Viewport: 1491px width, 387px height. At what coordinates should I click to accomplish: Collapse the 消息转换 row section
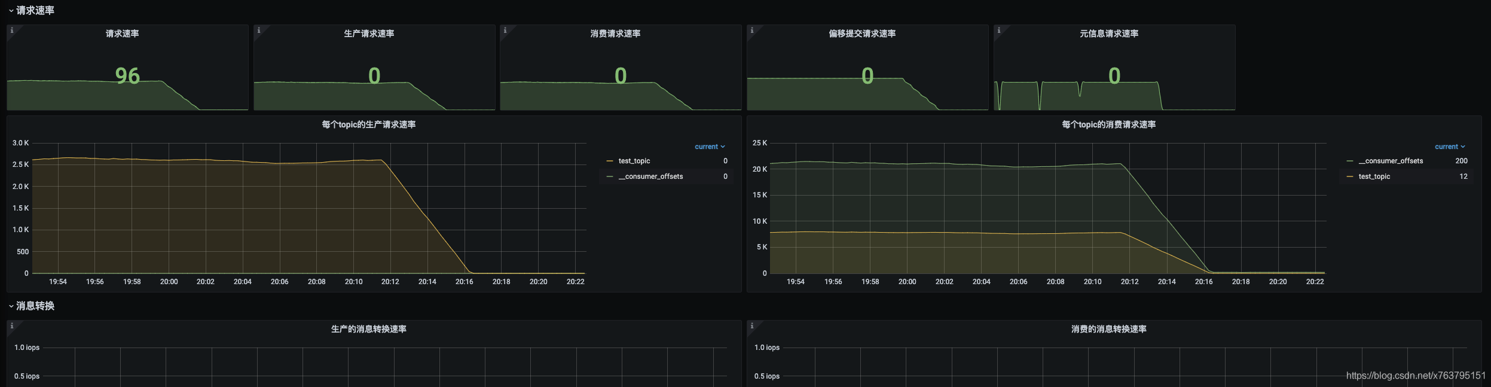[31, 306]
